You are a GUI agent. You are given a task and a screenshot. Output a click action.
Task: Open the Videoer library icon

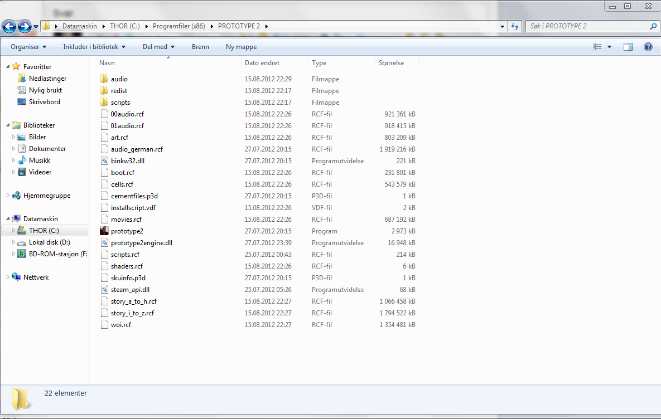[22, 172]
